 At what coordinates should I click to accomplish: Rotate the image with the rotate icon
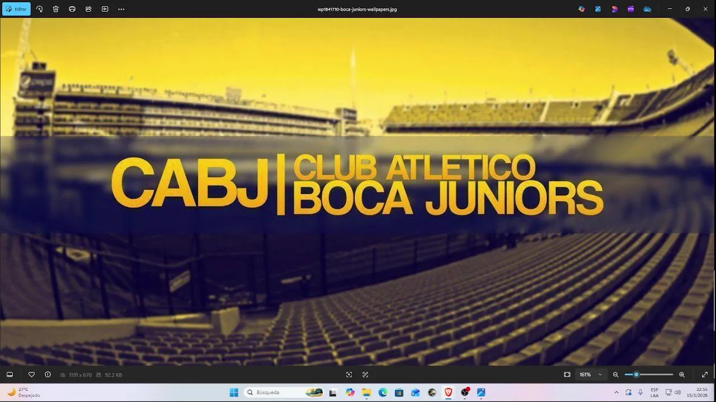39,9
